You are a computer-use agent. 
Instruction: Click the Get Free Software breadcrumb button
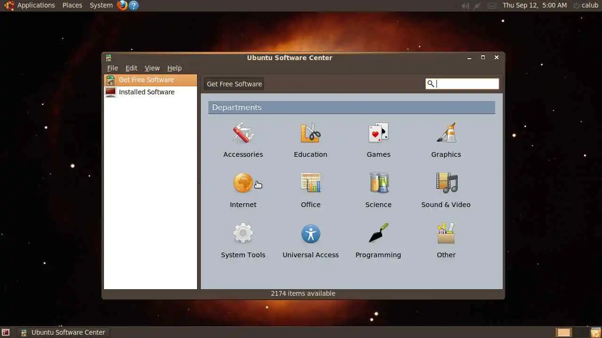pos(234,84)
